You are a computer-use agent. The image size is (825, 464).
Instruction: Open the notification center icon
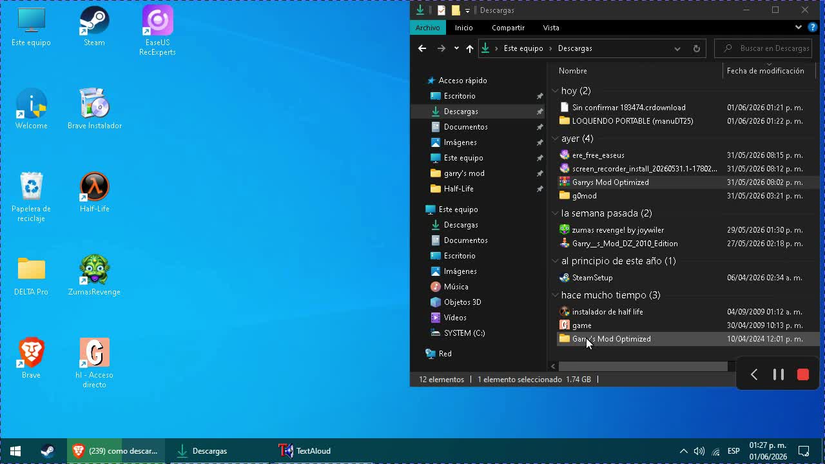coord(804,451)
